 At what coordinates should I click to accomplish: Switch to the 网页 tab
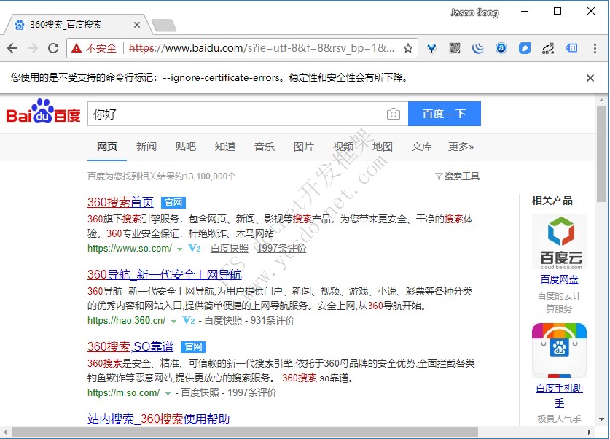(x=107, y=147)
